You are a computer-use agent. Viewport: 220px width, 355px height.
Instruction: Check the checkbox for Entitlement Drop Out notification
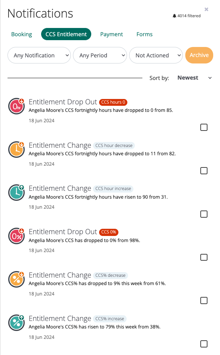[204, 127]
